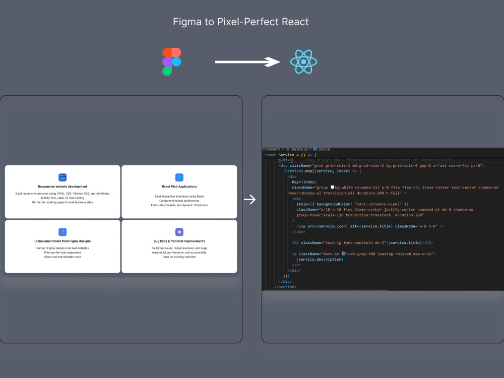Screen dimensions: 504x378
Task: Click 'Mobile-first, clean UI, fast loading' text
Action: pyautogui.click(x=62, y=198)
